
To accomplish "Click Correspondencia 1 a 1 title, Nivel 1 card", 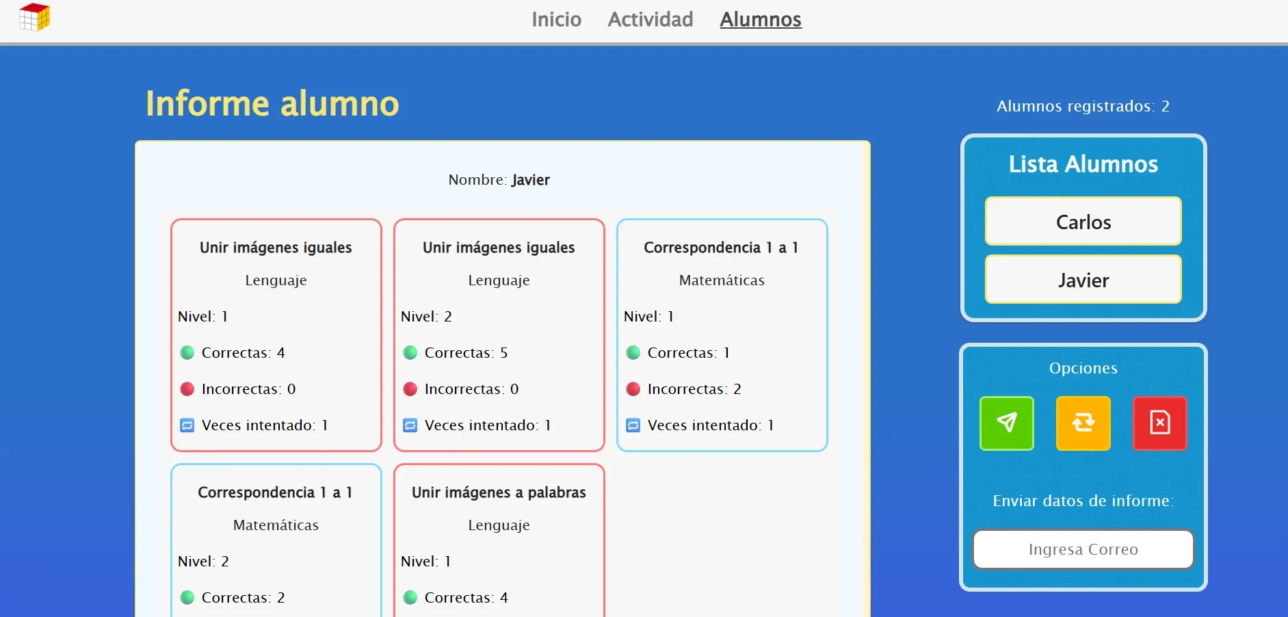I will pos(721,248).
